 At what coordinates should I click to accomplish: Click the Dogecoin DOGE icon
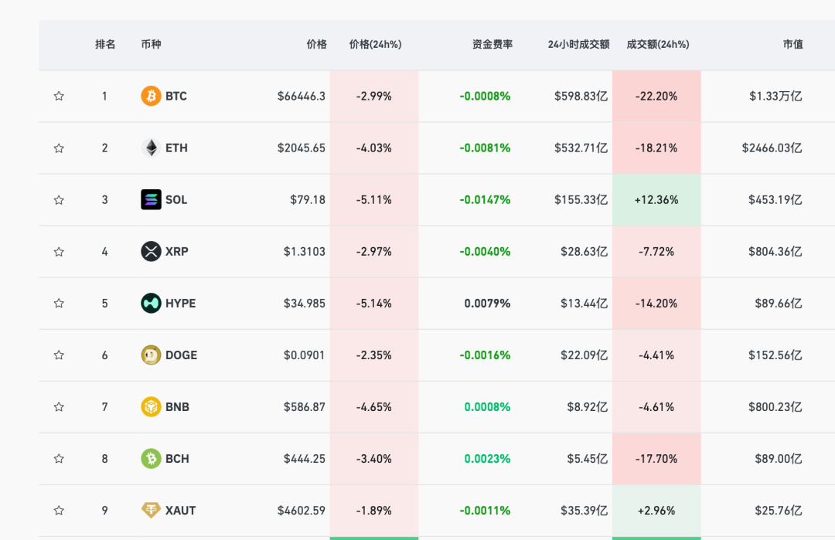[x=151, y=355]
